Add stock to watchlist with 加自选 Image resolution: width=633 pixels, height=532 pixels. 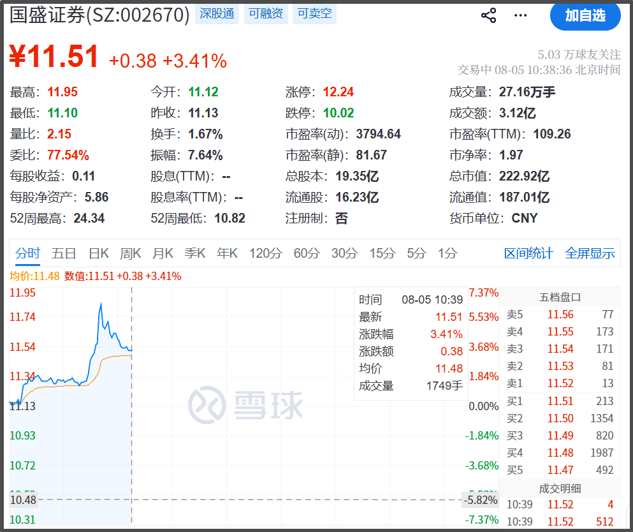(x=585, y=16)
